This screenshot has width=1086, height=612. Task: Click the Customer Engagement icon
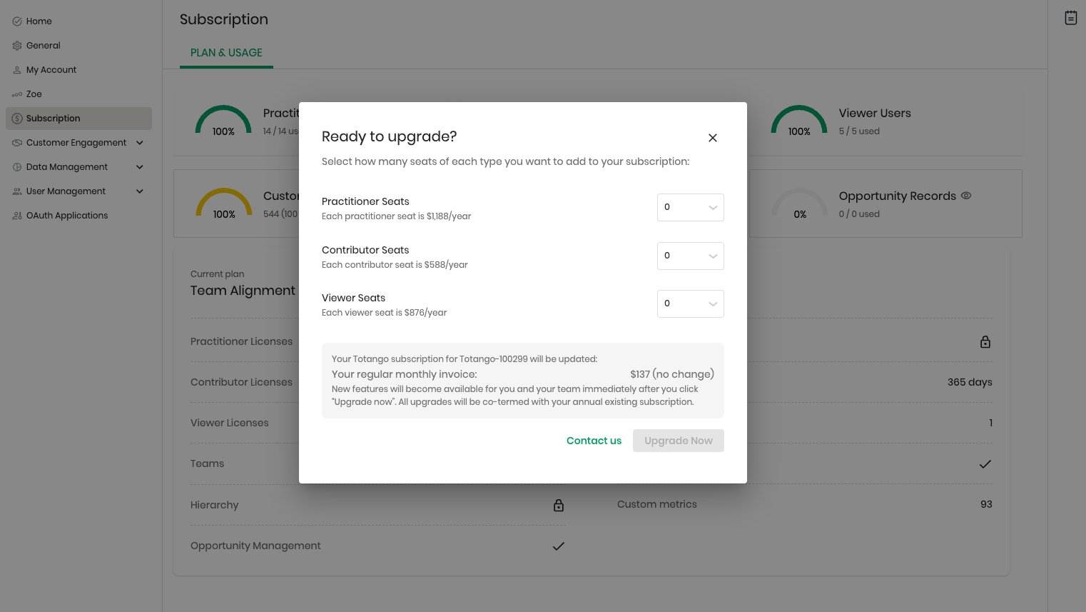17,143
